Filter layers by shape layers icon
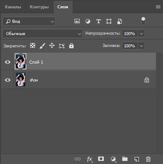 coord(109,21)
